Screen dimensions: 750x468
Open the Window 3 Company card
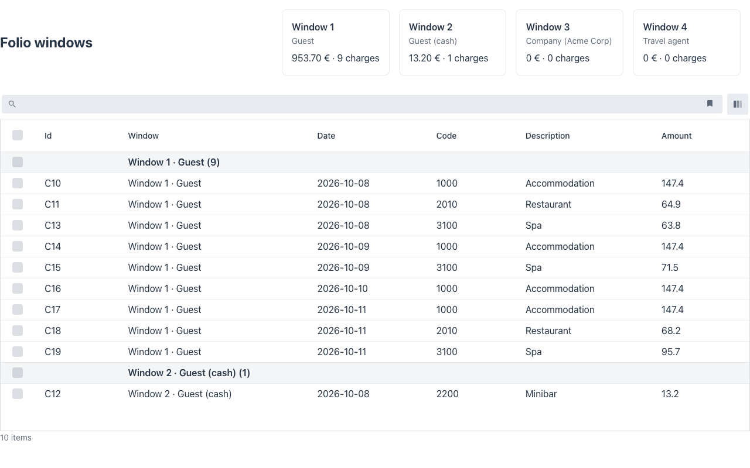(x=570, y=42)
